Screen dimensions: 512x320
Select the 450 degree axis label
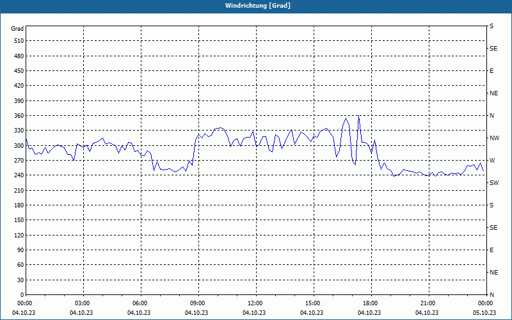tap(19, 71)
